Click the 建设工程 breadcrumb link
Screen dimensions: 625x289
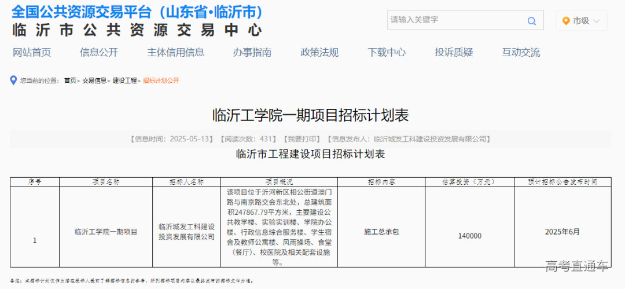(124, 81)
